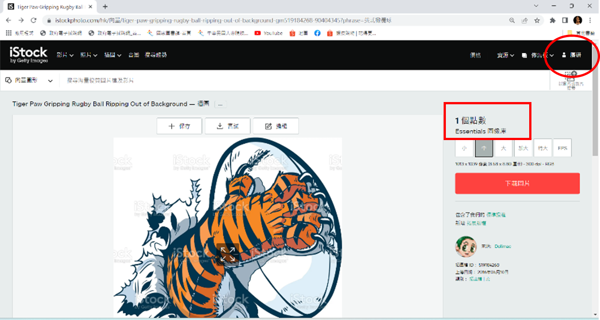Click the ellipsis button beside the image title
Screen dimensions: 600x320
pyautogui.click(x=221, y=104)
